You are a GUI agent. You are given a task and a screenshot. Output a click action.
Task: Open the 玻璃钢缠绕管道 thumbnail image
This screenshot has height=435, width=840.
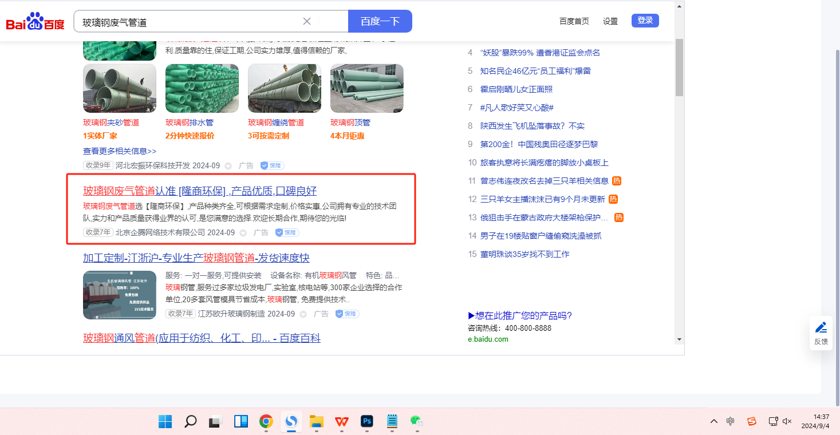[285, 88]
